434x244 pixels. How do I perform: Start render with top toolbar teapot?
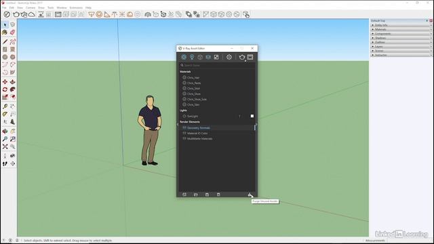click(16, 14)
